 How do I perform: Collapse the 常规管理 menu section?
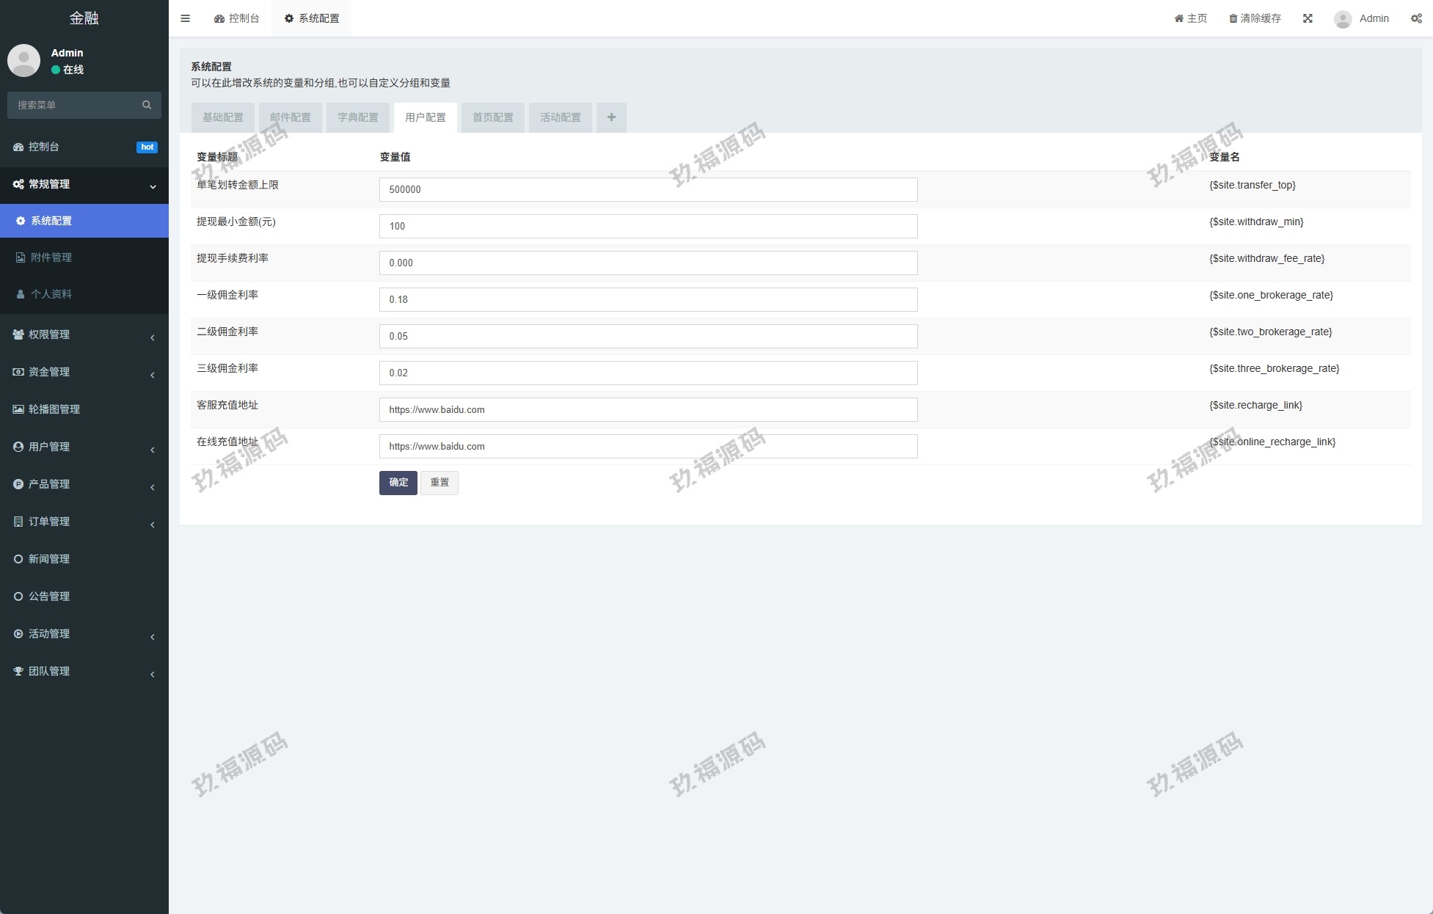84,184
